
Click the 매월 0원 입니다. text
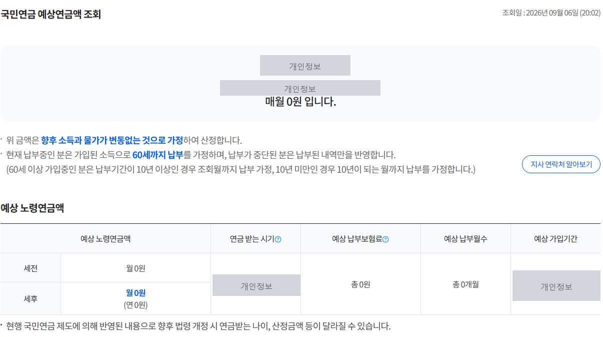click(300, 102)
